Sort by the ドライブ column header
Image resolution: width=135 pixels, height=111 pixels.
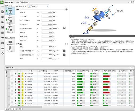coord(56,71)
